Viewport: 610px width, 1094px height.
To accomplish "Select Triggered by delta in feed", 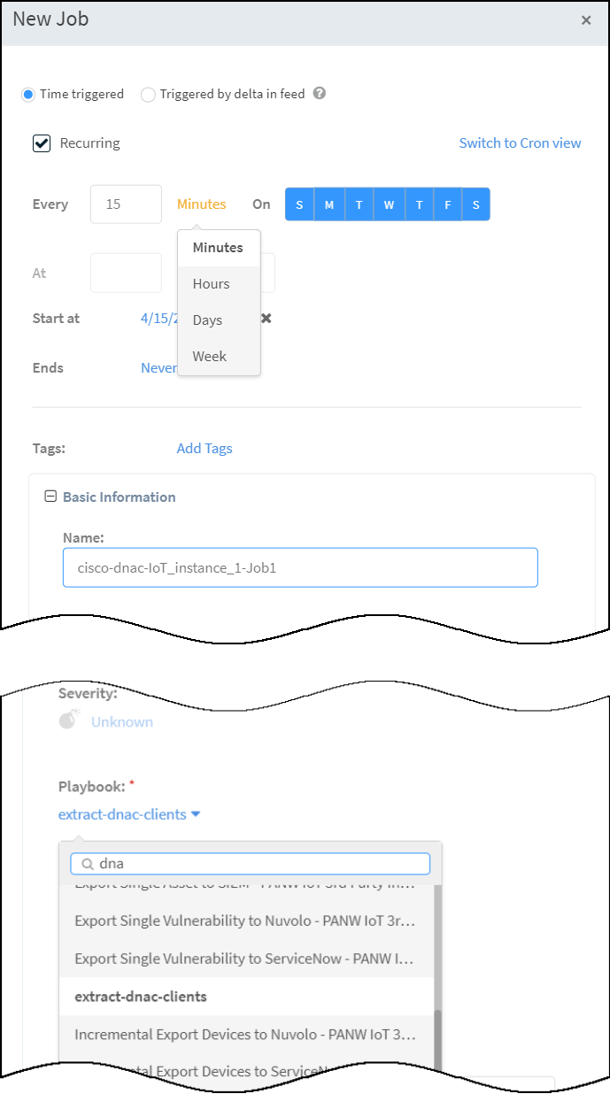I will click(x=148, y=94).
